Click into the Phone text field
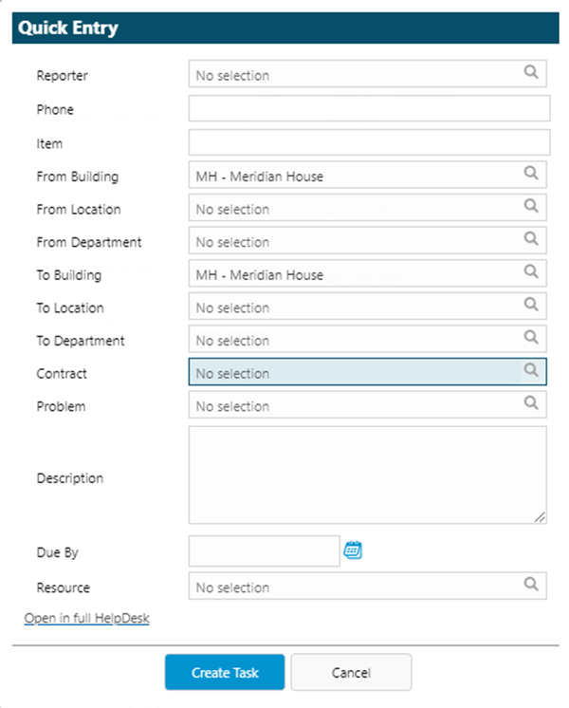The width and height of the screenshot is (569, 708). (x=369, y=109)
